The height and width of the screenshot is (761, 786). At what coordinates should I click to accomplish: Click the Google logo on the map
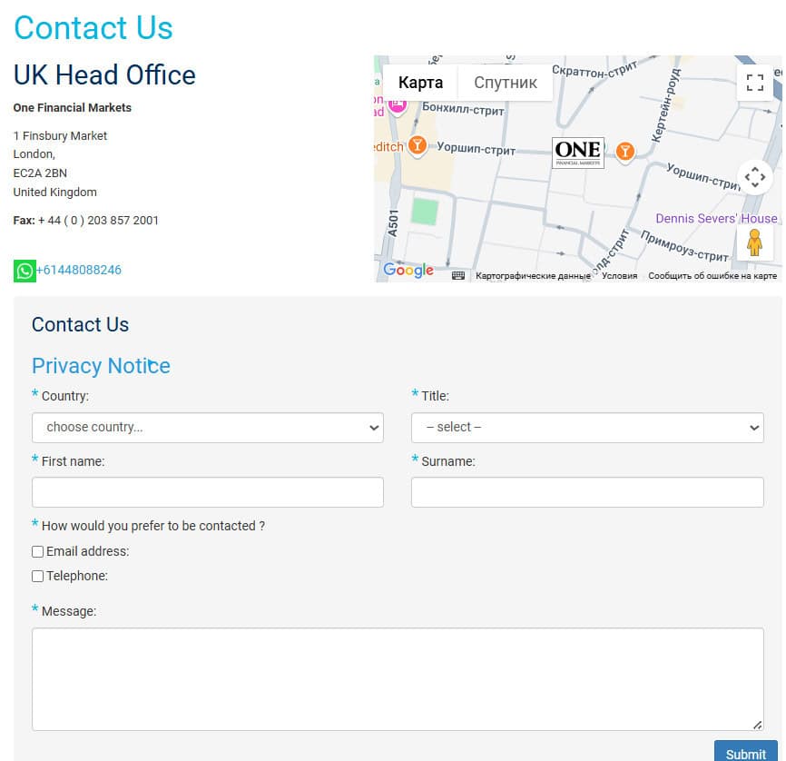pos(408,270)
